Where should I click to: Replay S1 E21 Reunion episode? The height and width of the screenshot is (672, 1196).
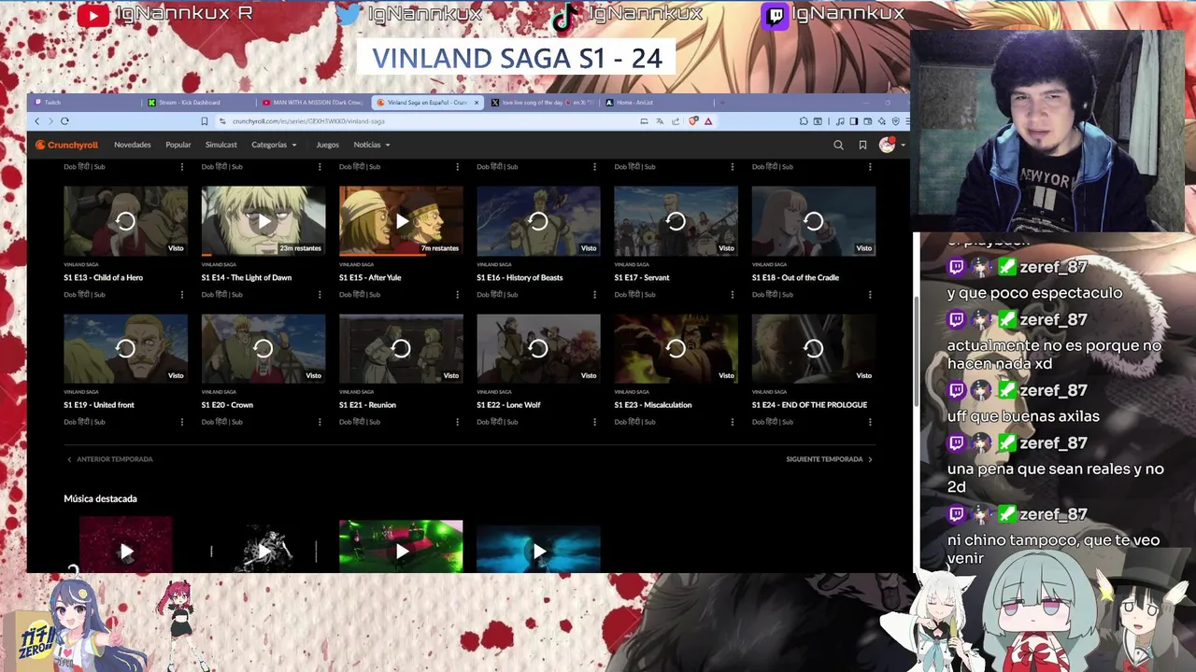(x=401, y=348)
